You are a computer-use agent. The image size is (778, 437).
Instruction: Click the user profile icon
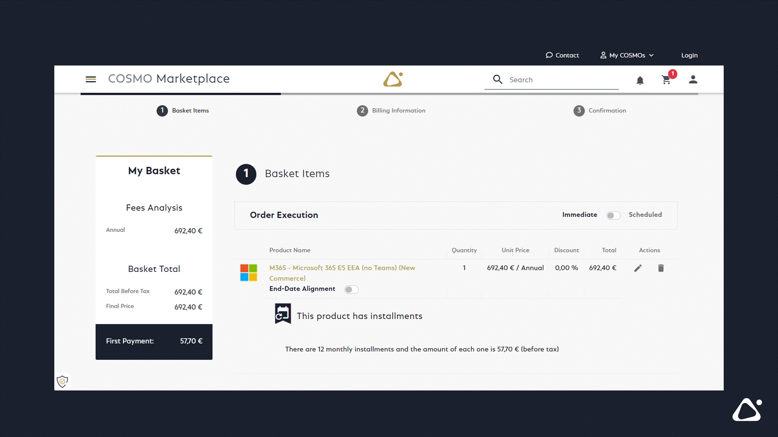tap(693, 79)
